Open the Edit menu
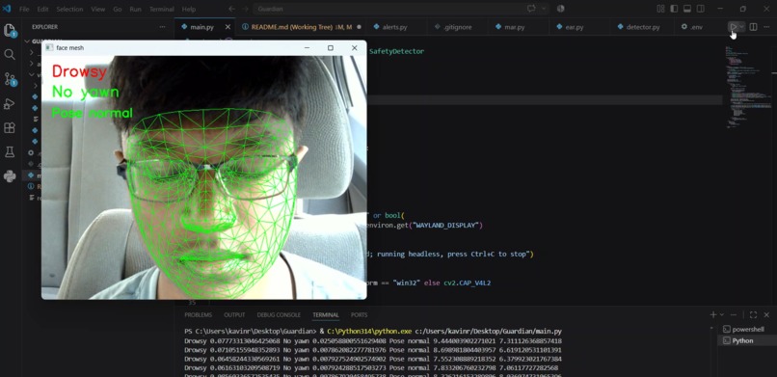The width and height of the screenshot is (777, 377). pos(42,9)
